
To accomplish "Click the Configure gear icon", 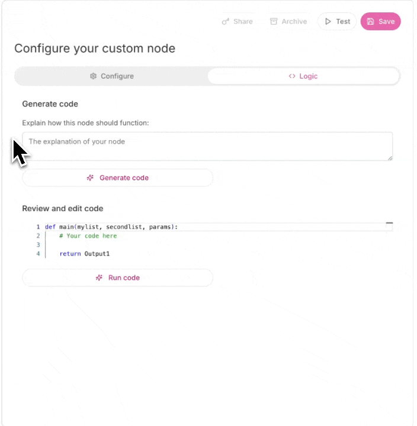I will click(94, 76).
